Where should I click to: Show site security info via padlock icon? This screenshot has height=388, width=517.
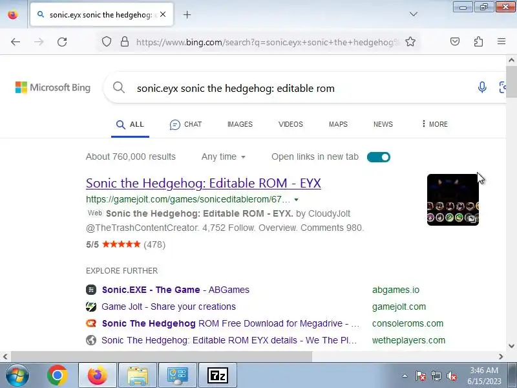(125, 41)
